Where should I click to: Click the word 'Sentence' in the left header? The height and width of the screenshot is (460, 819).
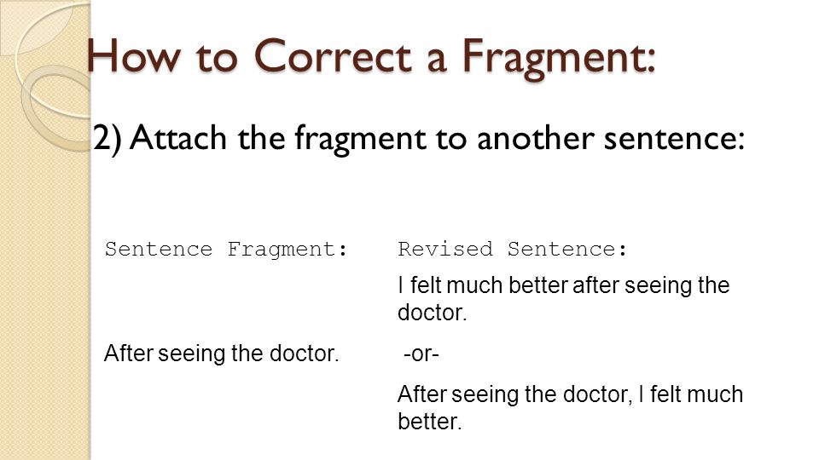[x=159, y=250]
